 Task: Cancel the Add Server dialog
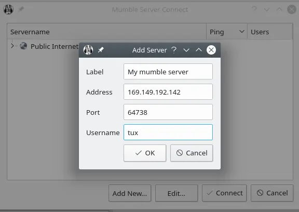tap(192, 153)
